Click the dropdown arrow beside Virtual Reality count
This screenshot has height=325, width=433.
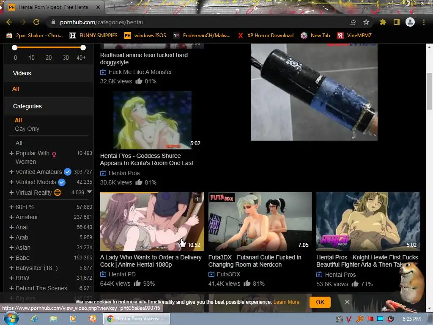90,192
